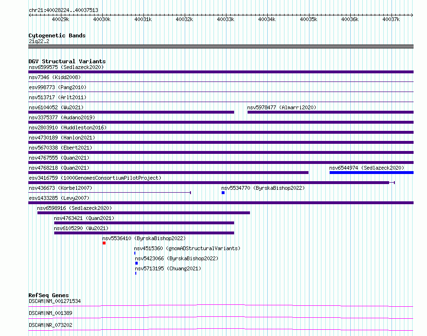Click the nsv6544974 (Sedlazeck2020) label
427x336 pixels.
tap(367, 168)
